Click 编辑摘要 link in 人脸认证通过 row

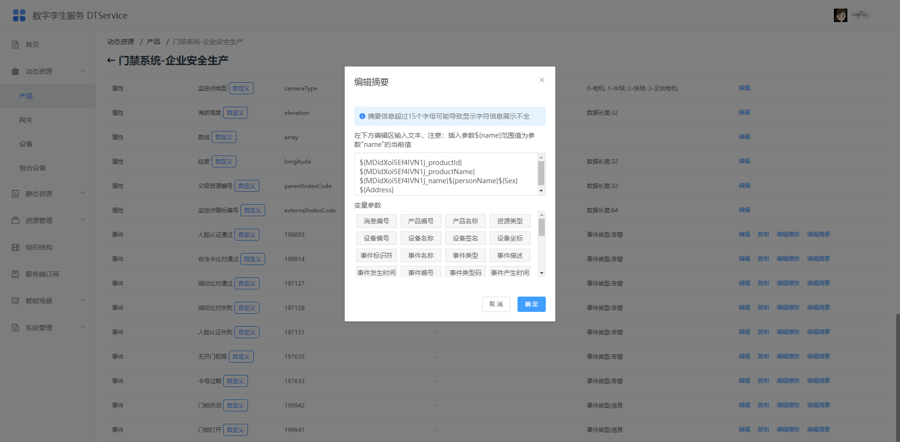click(819, 234)
